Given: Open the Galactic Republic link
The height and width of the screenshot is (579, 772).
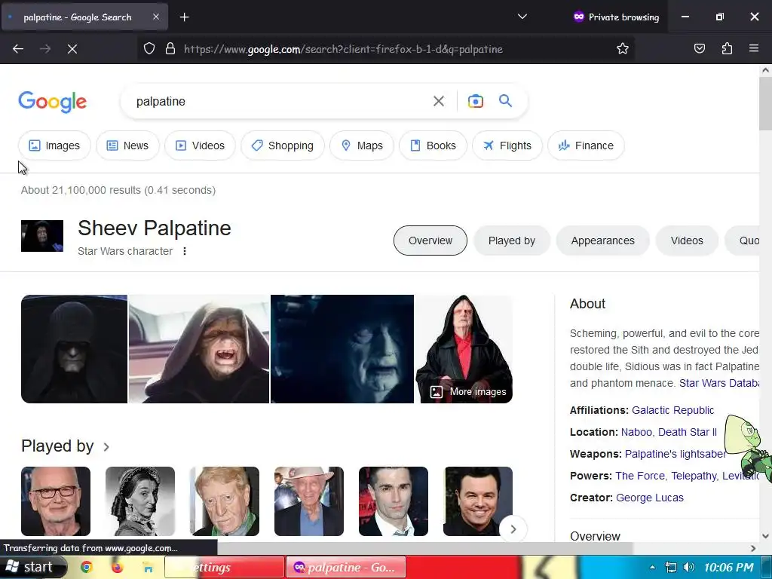Looking at the screenshot, I should pyautogui.click(x=672, y=410).
